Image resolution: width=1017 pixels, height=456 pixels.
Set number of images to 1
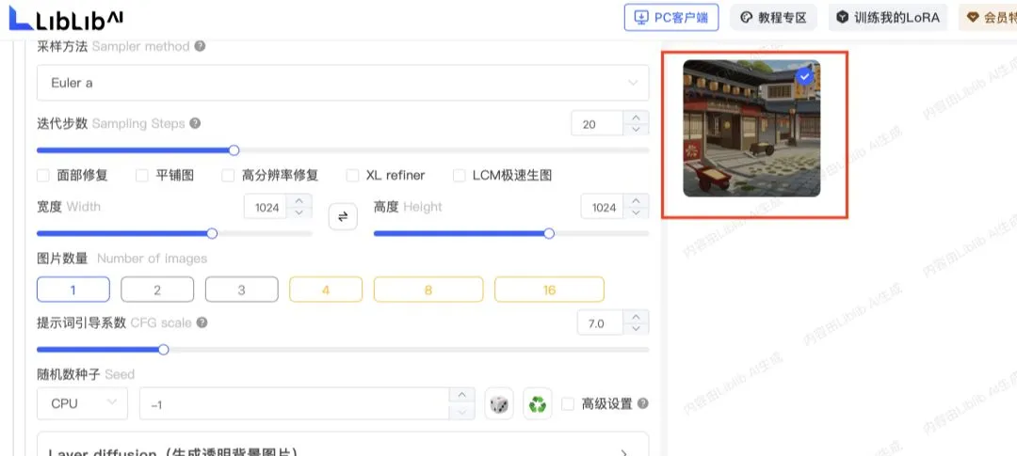73,290
